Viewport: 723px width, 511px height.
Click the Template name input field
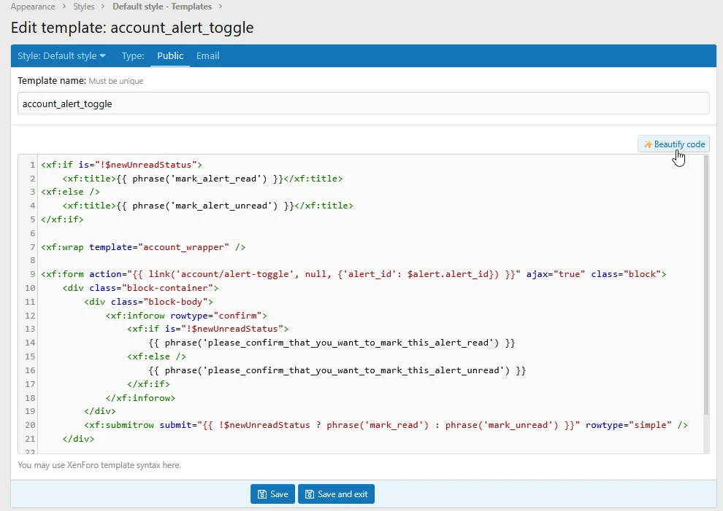(x=364, y=104)
